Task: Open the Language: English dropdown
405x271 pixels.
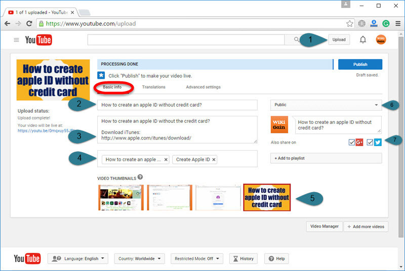Action: [78, 259]
